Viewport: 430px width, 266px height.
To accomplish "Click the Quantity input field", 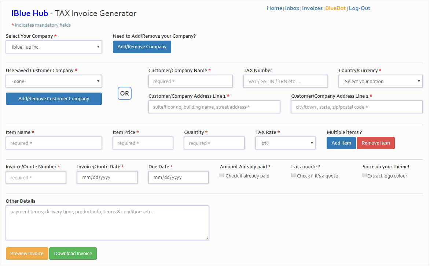I will (214, 143).
